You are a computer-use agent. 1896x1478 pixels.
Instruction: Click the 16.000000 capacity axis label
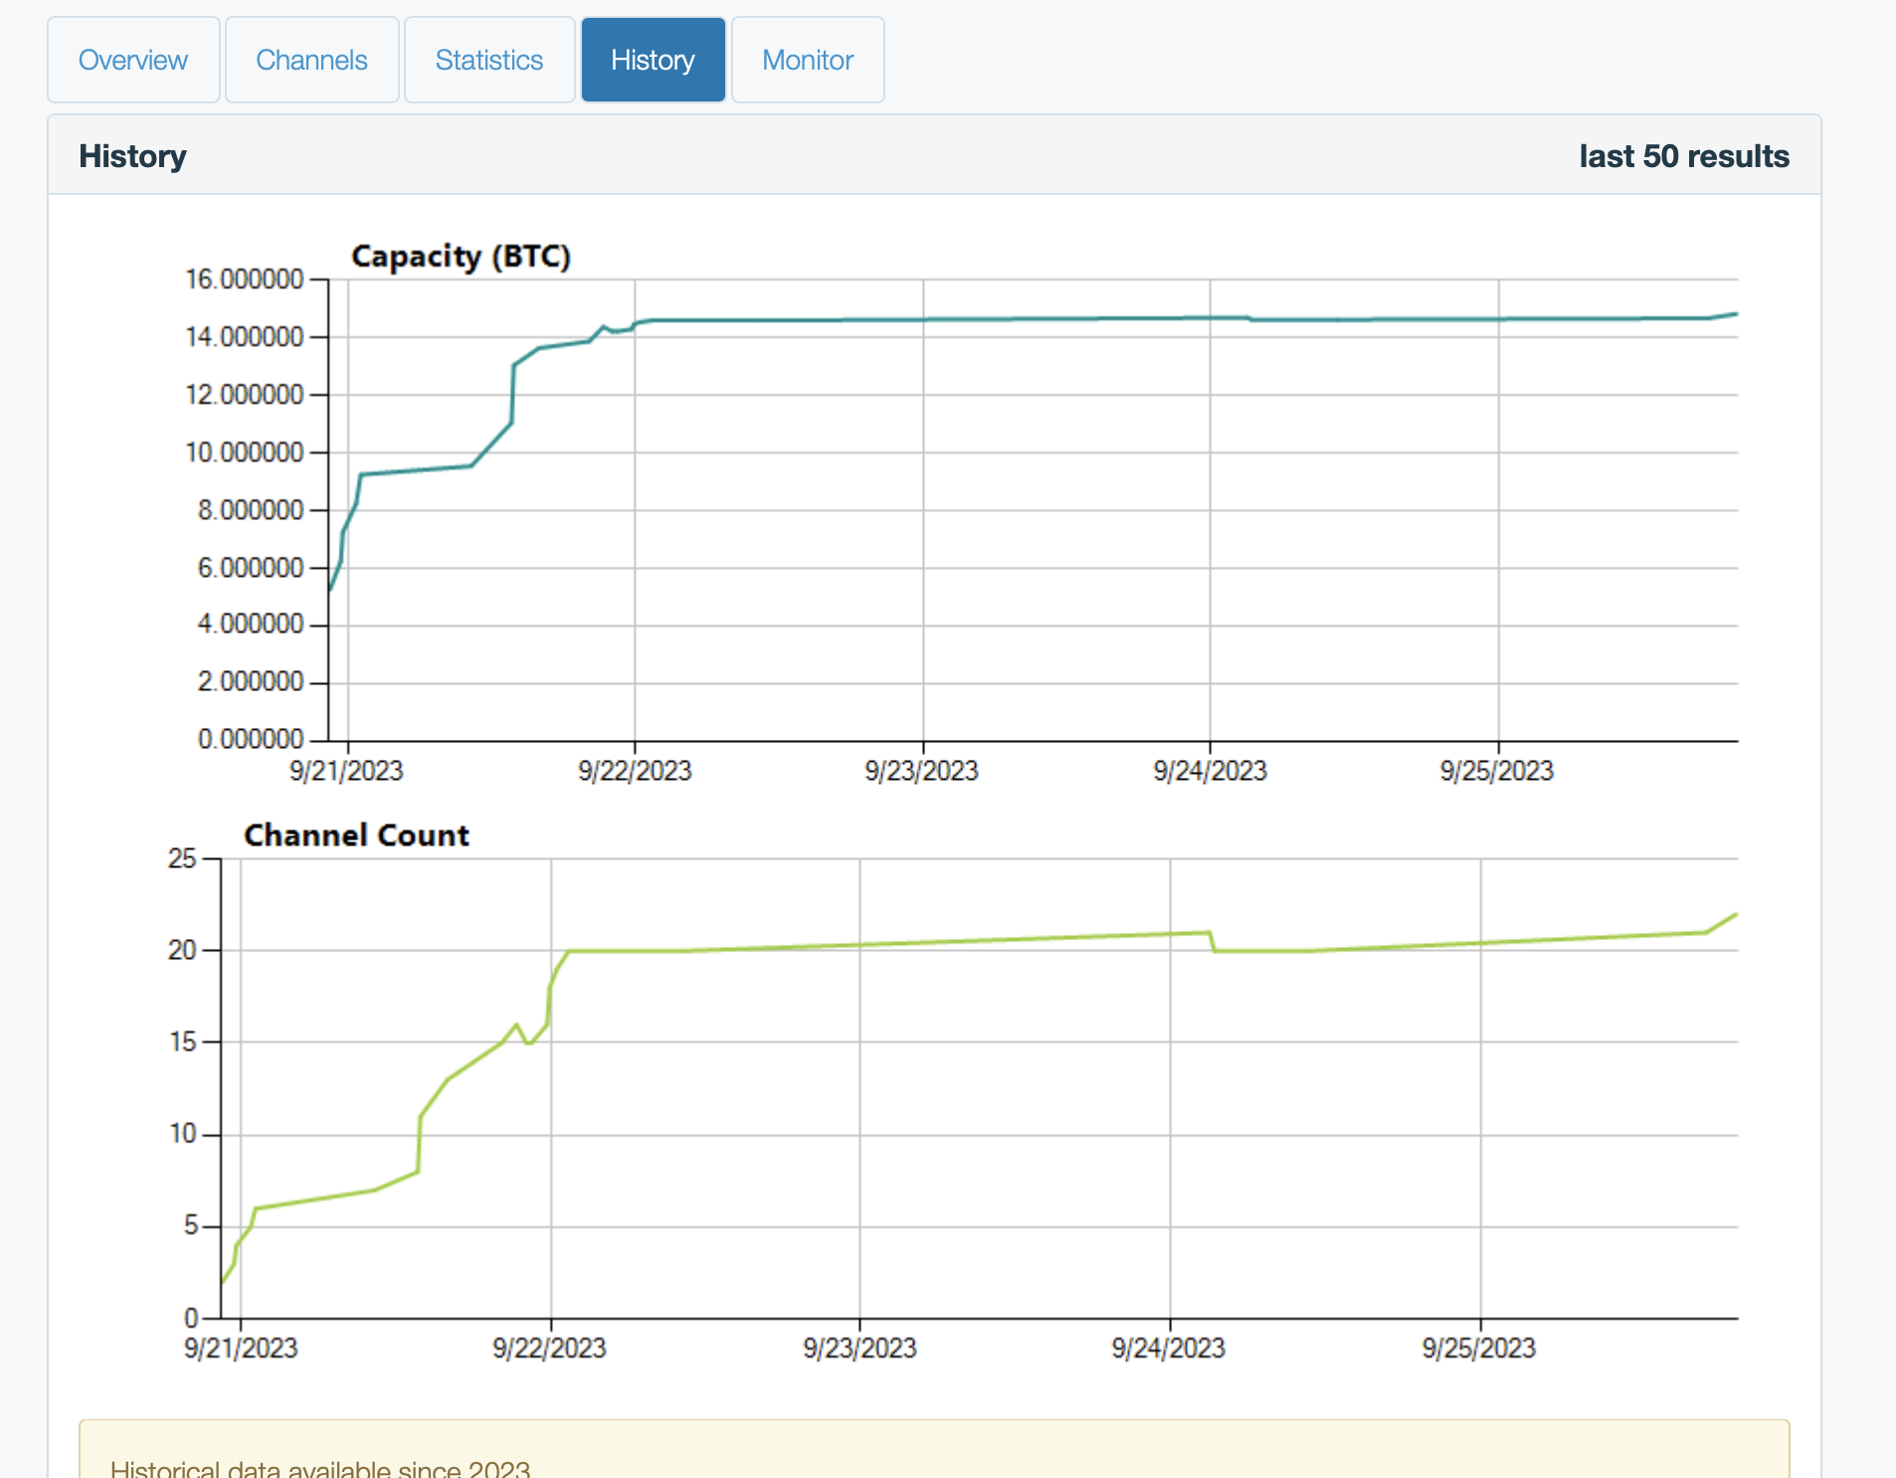(x=245, y=279)
